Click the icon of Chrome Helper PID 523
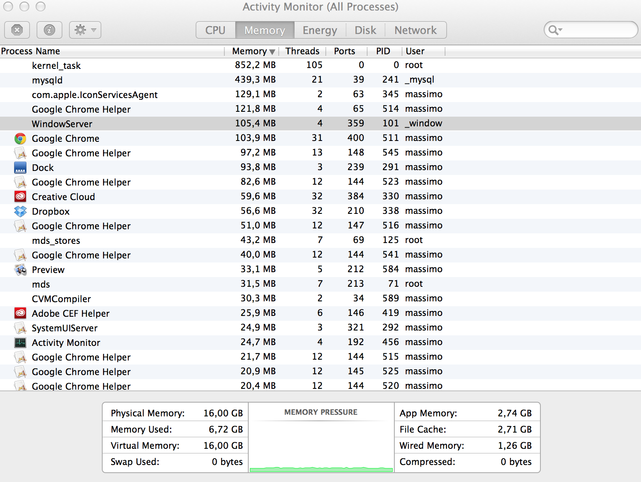The height and width of the screenshot is (482, 641). pos(20,182)
